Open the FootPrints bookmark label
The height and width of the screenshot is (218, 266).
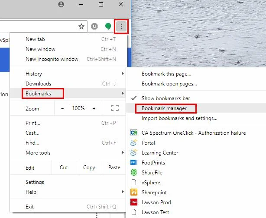tap(153, 163)
